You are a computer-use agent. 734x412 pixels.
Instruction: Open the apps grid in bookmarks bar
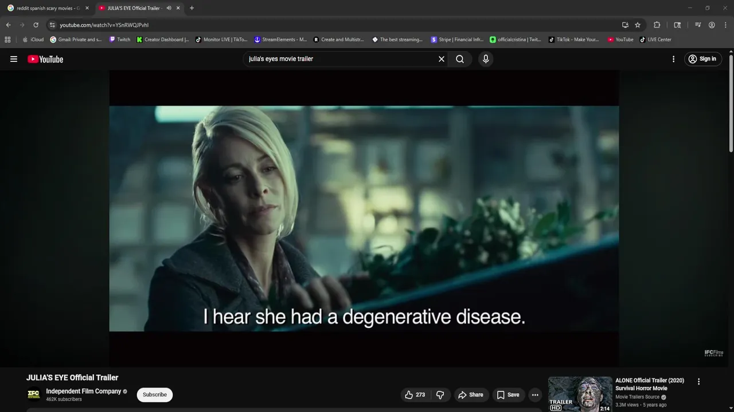point(7,39)
